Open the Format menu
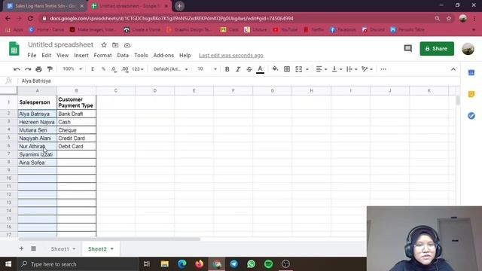The height and width of the screenshot is (271, 482). click(x=102, y=55)
